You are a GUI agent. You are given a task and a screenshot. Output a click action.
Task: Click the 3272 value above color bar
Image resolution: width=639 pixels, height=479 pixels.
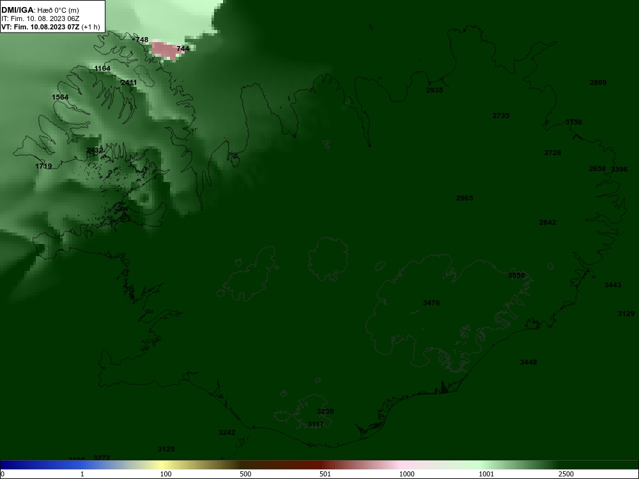pyautogui.click(x=102, y=458)
